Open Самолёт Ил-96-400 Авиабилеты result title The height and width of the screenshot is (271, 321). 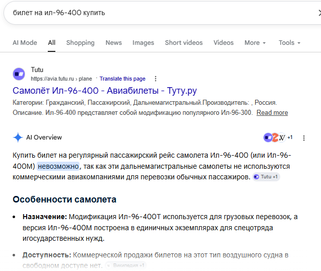pos(105,91)
